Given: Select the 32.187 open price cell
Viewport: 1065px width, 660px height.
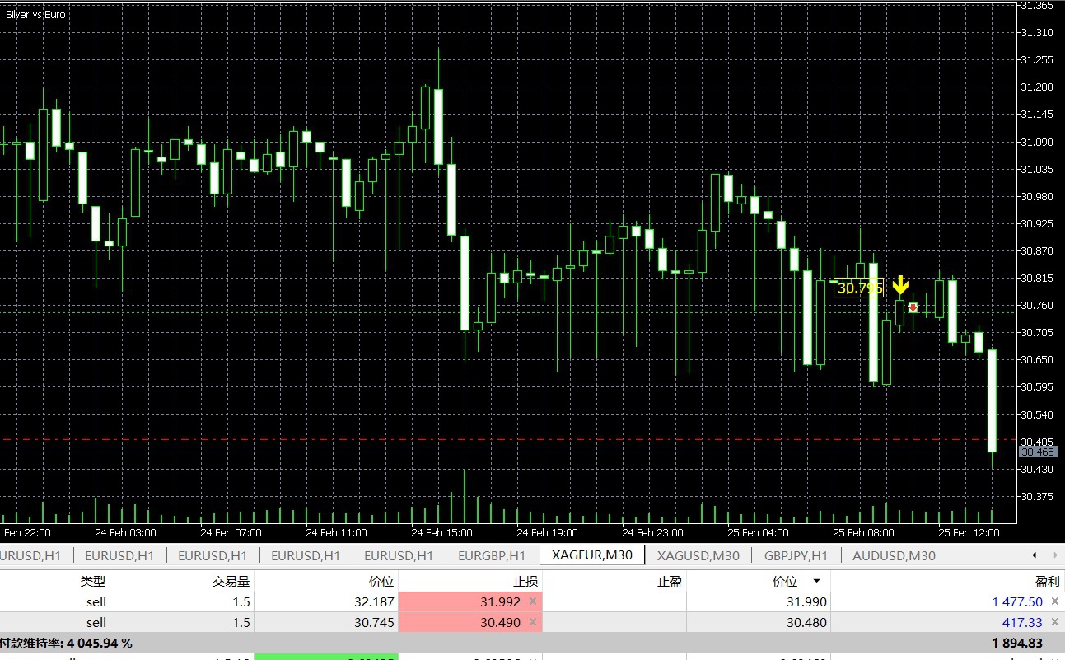Looking at the screenshot, I should click(325, 602).
